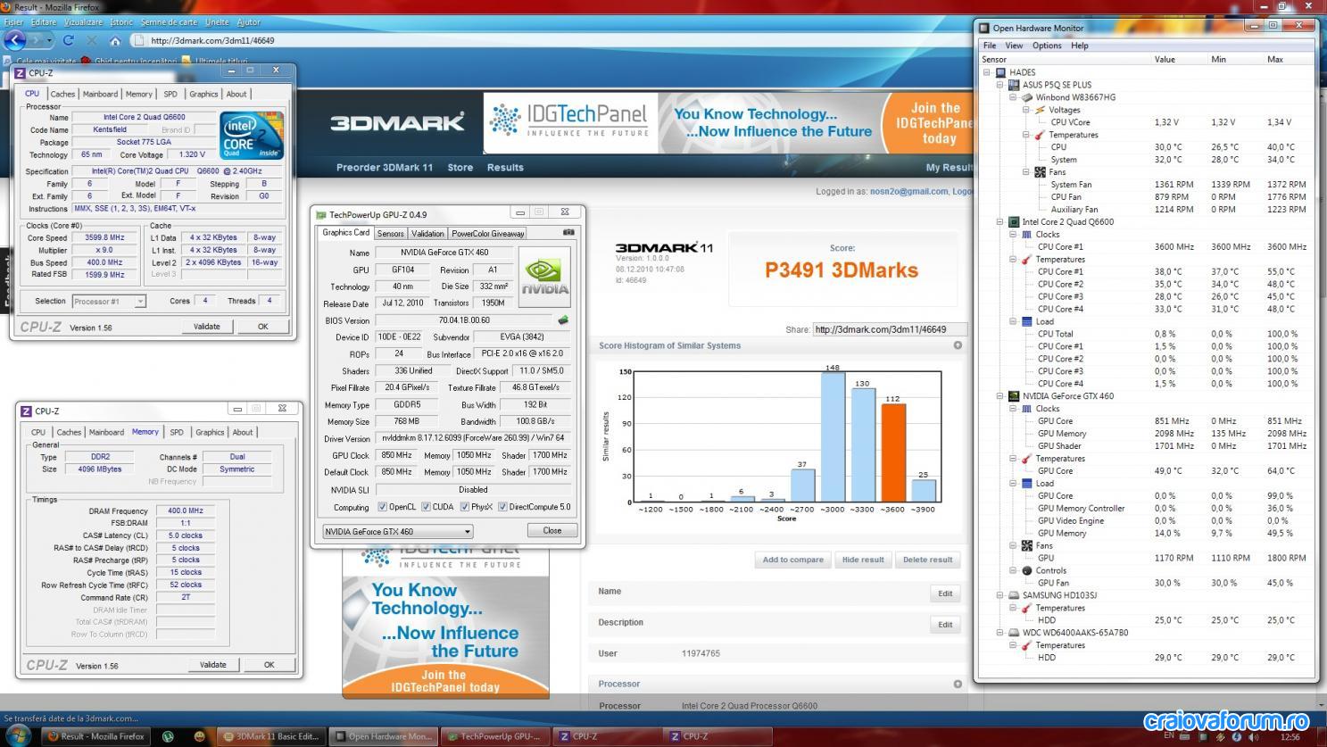Screen dimensions: 1327x747
Task: Click the SAMSUNG HD103SJ drive icon
Action: point(1014,595)
